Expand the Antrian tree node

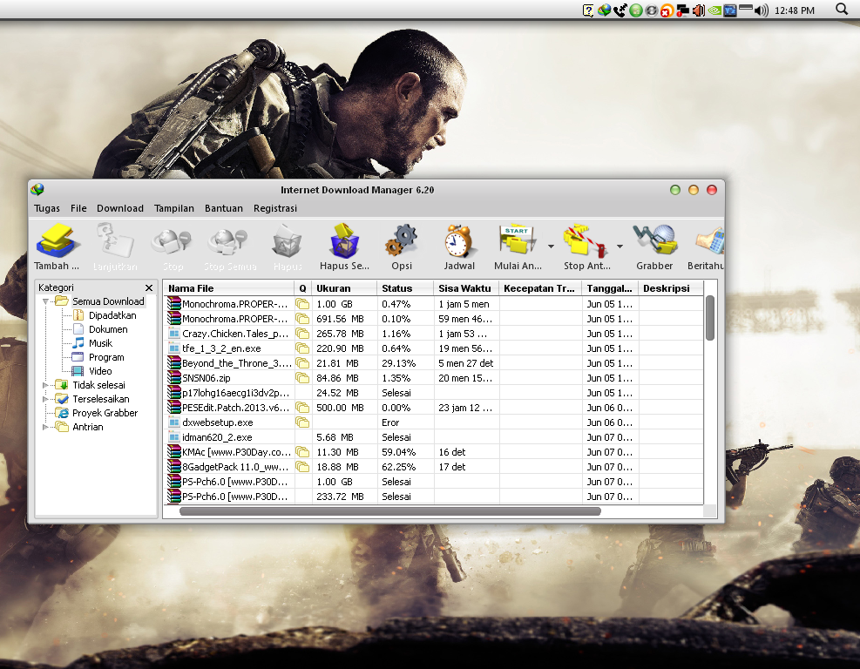click(x=46, y=427)
